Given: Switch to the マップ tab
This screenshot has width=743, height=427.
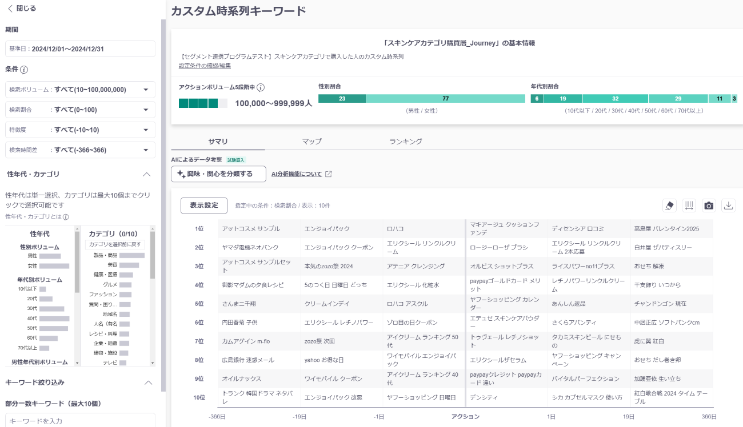Looking at the screenshot, I should (x=311, y=142).
